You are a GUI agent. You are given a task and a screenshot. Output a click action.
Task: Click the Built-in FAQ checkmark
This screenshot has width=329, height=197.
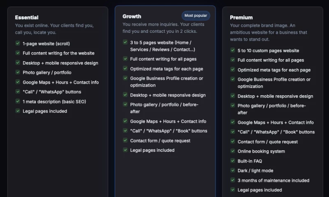pyautogui.click(x=233, y=161)
